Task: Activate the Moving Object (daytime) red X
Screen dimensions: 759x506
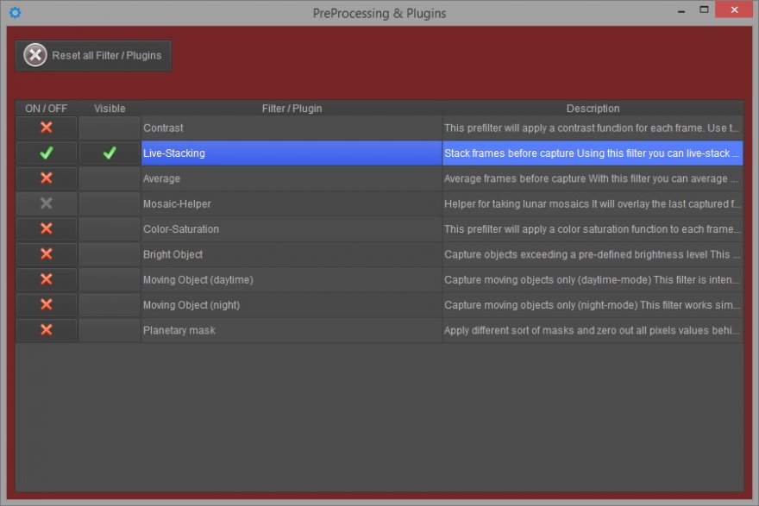Action: click(47, 279)
